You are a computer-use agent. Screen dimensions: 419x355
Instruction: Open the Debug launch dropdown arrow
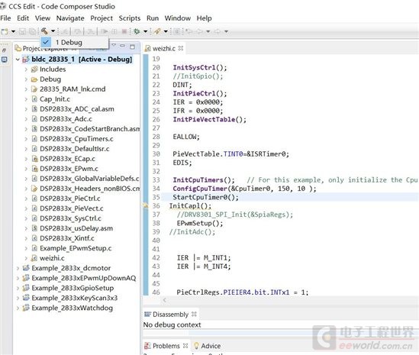(145, 31)
